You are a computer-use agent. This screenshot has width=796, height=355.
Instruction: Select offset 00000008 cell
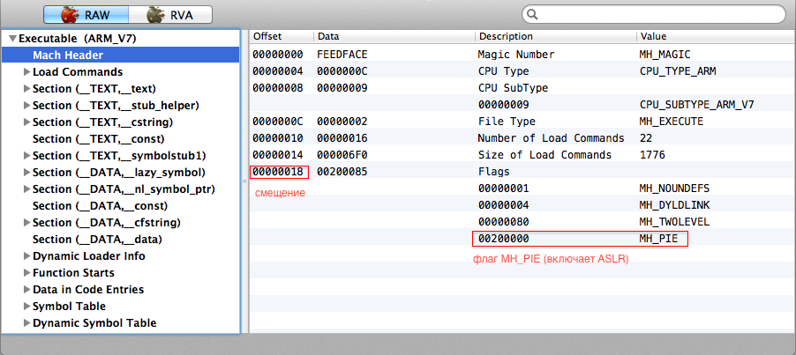(278, 87)
